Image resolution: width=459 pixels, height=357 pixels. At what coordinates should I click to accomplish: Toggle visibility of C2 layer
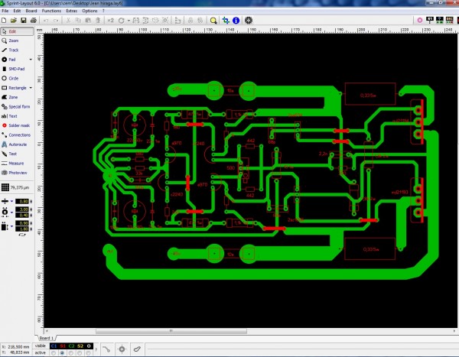pyautogui.click(x=71, y=346)
